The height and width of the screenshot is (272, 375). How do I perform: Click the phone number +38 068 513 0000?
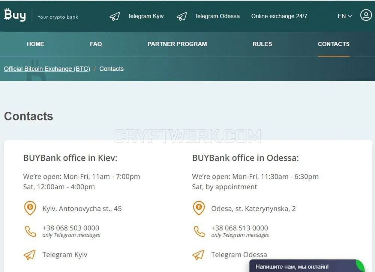coord(240,228)
